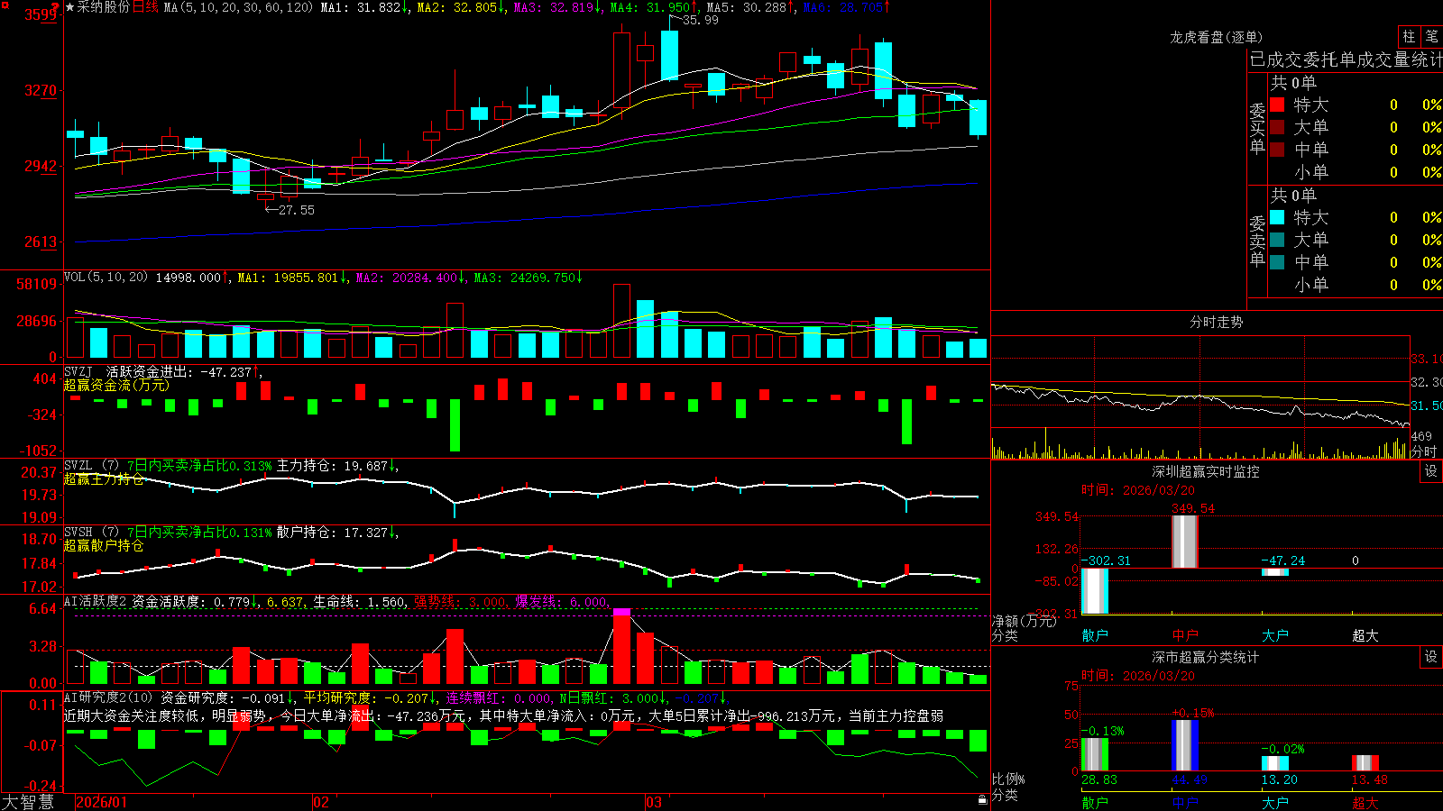Click stock name 采纳股份 in chart header

pos(104,7)
